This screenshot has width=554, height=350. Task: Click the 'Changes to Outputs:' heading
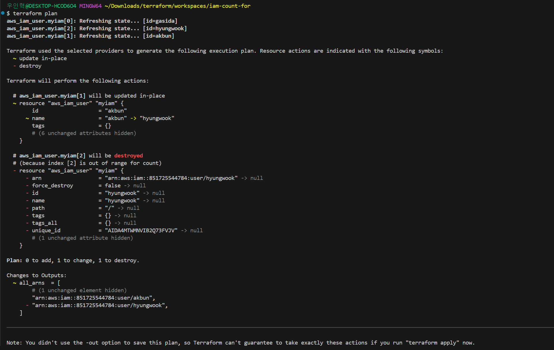37,275
